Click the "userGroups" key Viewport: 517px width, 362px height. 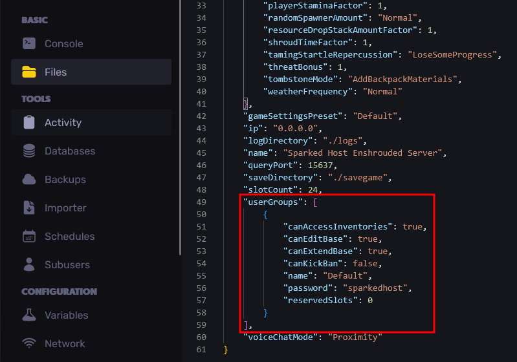click(x=272, y=202)
